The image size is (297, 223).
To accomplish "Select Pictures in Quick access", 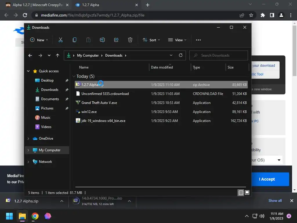I will tap(47, 108).
